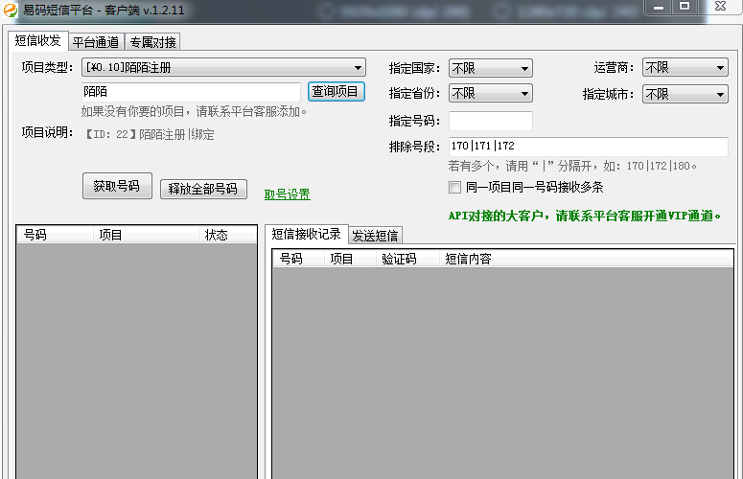Close the 易码短信平台 window
743x479 pixels.
[x=721, y=7]
